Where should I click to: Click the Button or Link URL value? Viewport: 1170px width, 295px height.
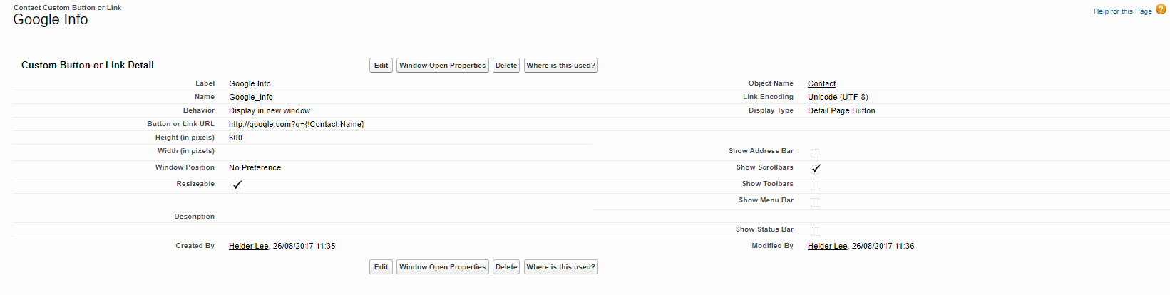[296, 125]
